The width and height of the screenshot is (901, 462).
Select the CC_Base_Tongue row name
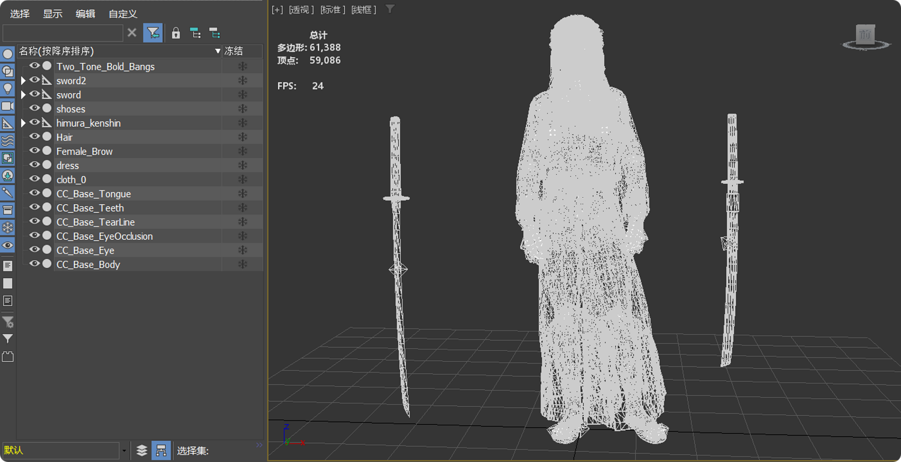(x=94, y=193)
